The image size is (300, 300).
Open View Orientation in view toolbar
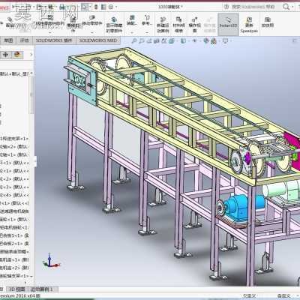pos(172,40)
